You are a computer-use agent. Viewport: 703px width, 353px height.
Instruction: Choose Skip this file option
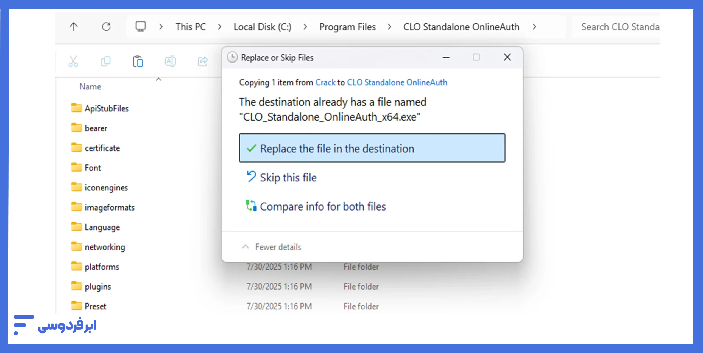288,178
